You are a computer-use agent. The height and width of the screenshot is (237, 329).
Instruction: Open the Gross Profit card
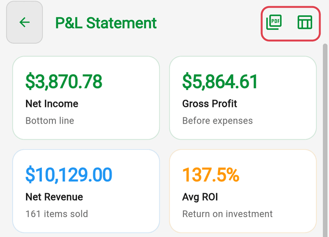click(x=243, y=98)
